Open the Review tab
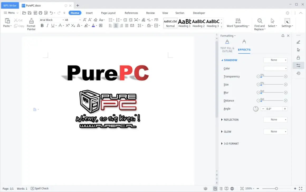The height and width of the screenshot is (192, 306). coord(150,13)
